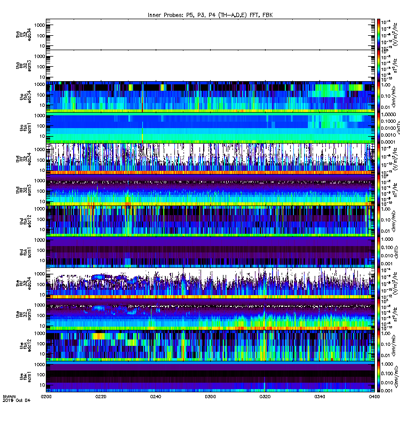Click the color bar of thd fff 32 edc34
400x427 pixels.
pos(379,159)
